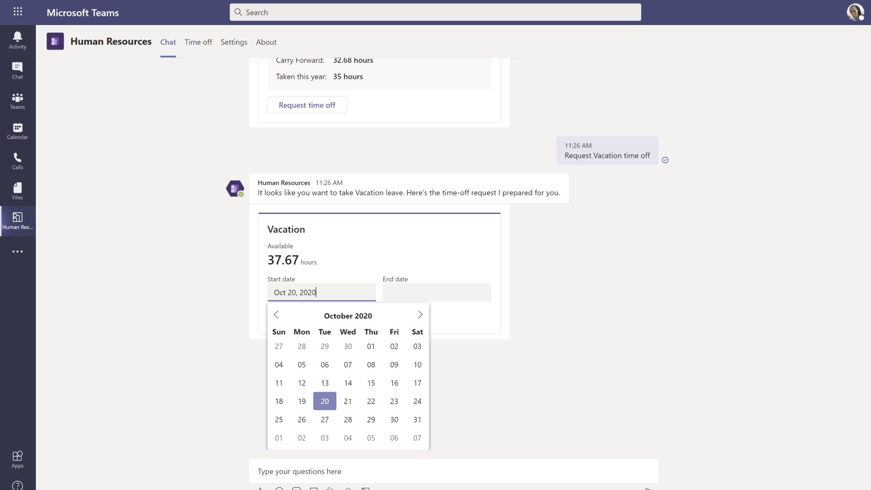This screenshot has height=490, width=871.
Task: Click the End date input field
Action: click(x=437, y=292)
